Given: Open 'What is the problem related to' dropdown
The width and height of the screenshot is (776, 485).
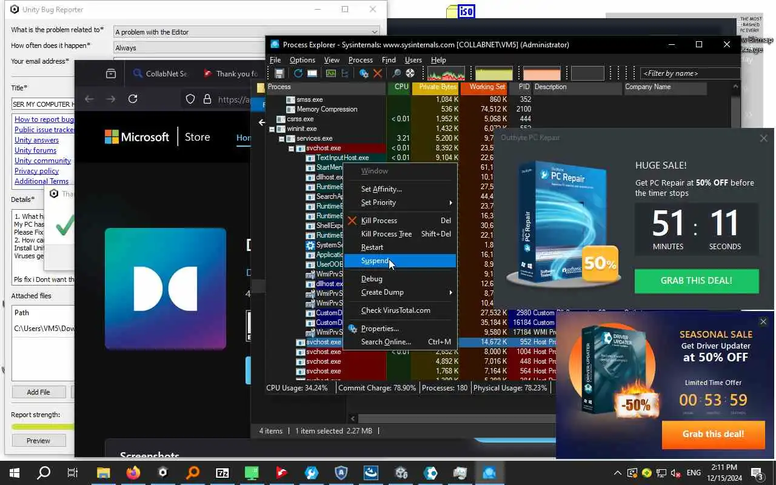Looking at the screenshot, I should pos(247,32).
